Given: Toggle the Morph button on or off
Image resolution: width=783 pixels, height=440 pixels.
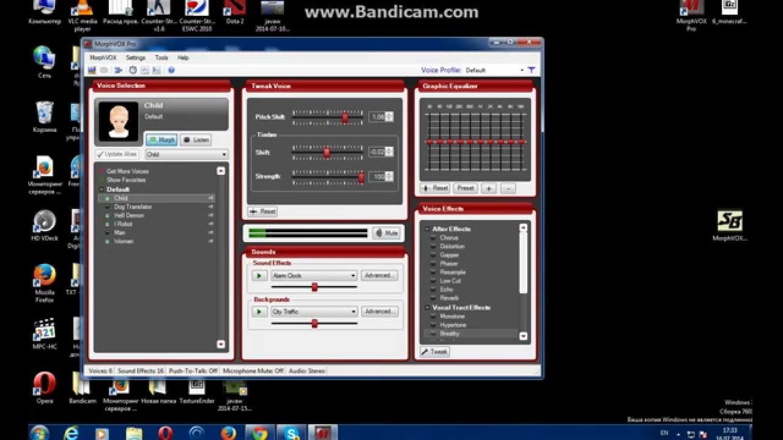Looking at the screenshot, I should [x=161, y=140].
